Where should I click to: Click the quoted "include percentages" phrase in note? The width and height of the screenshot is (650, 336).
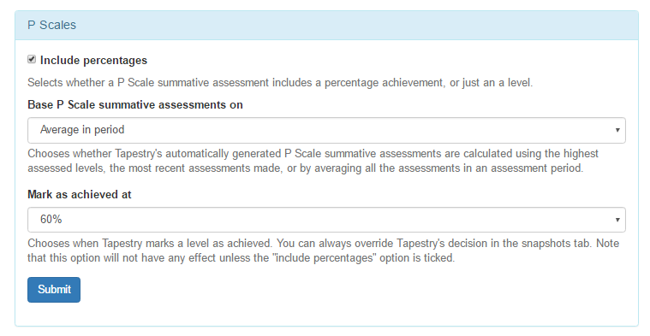(326, 258)
